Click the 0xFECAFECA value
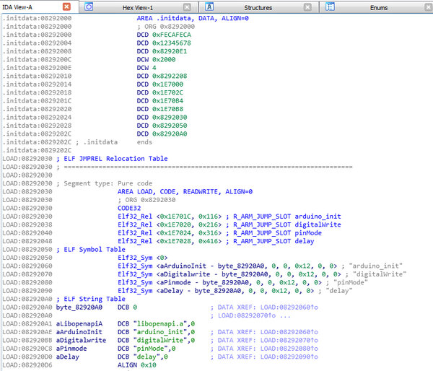The height and width of the screenshot is (371, 433). point(172,35)
